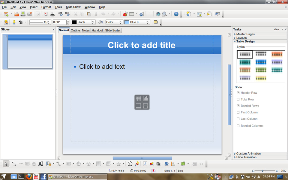
Task: Disable the Header Row checkbox
Action: pos(238,93)
